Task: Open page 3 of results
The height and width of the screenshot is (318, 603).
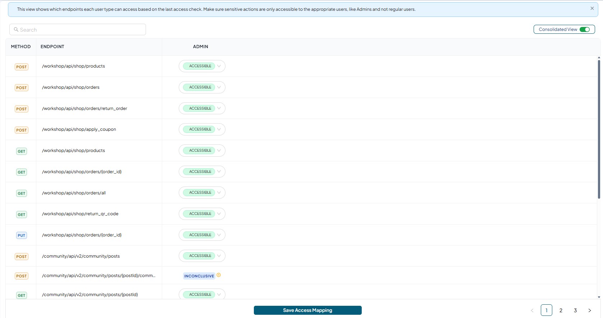Action: (575, 310)
